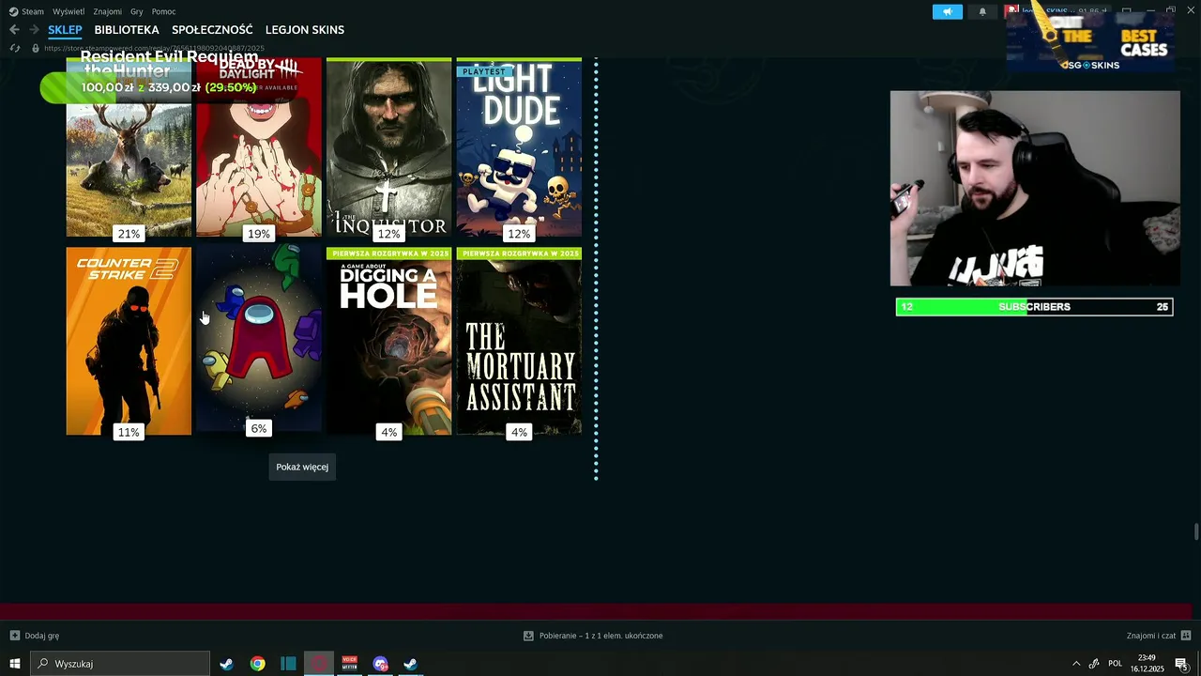Open notifications bell
The image size is (1201, 676).
[982, 11]
